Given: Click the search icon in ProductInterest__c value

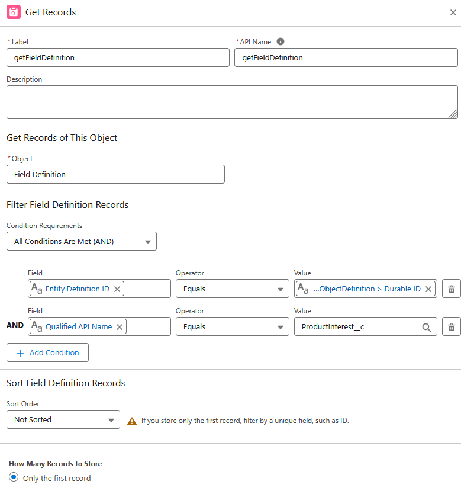Looking at the screenshot, I should click(427, 327).
